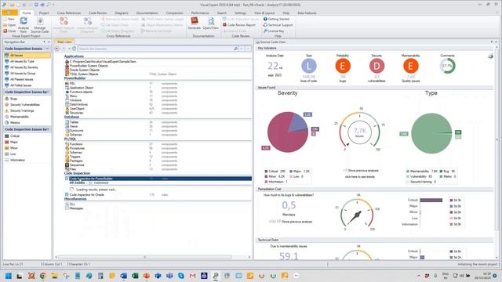Click the search the treeview input field

point(155,49)
